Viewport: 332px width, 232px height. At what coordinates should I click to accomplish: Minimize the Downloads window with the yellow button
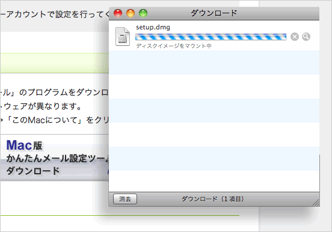131,13
